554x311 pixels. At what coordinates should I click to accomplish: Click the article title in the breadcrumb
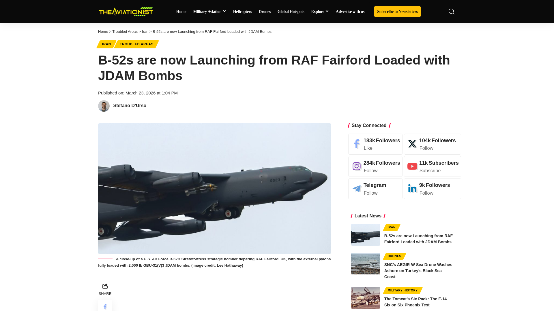[x=212, y=32]
